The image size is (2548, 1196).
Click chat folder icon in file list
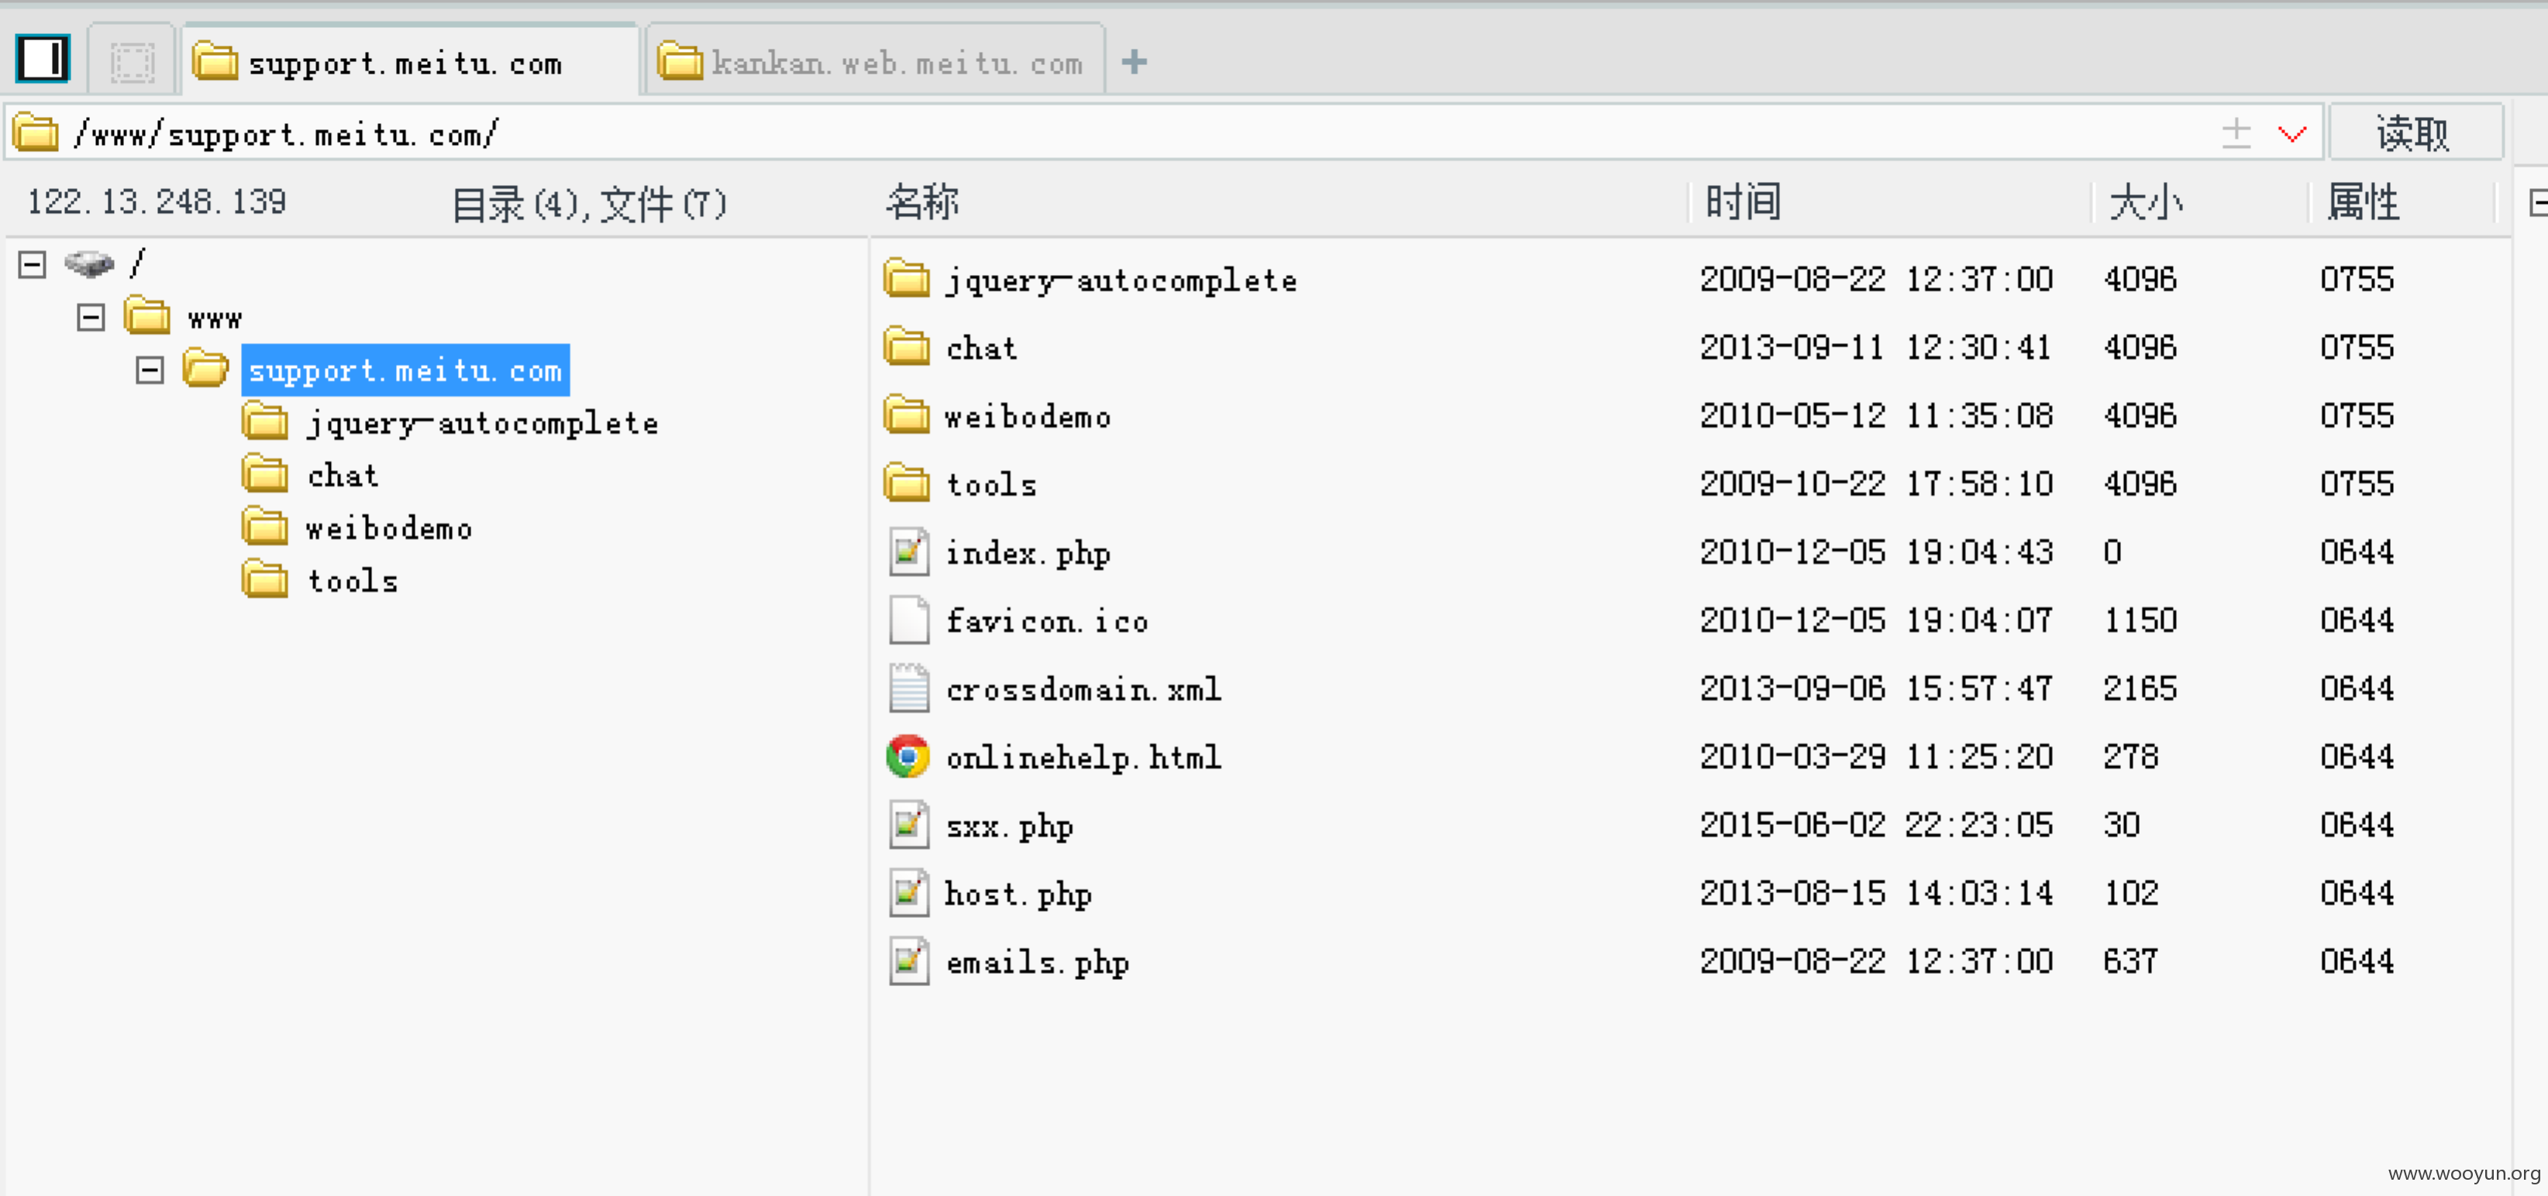[x=906, y=346]
